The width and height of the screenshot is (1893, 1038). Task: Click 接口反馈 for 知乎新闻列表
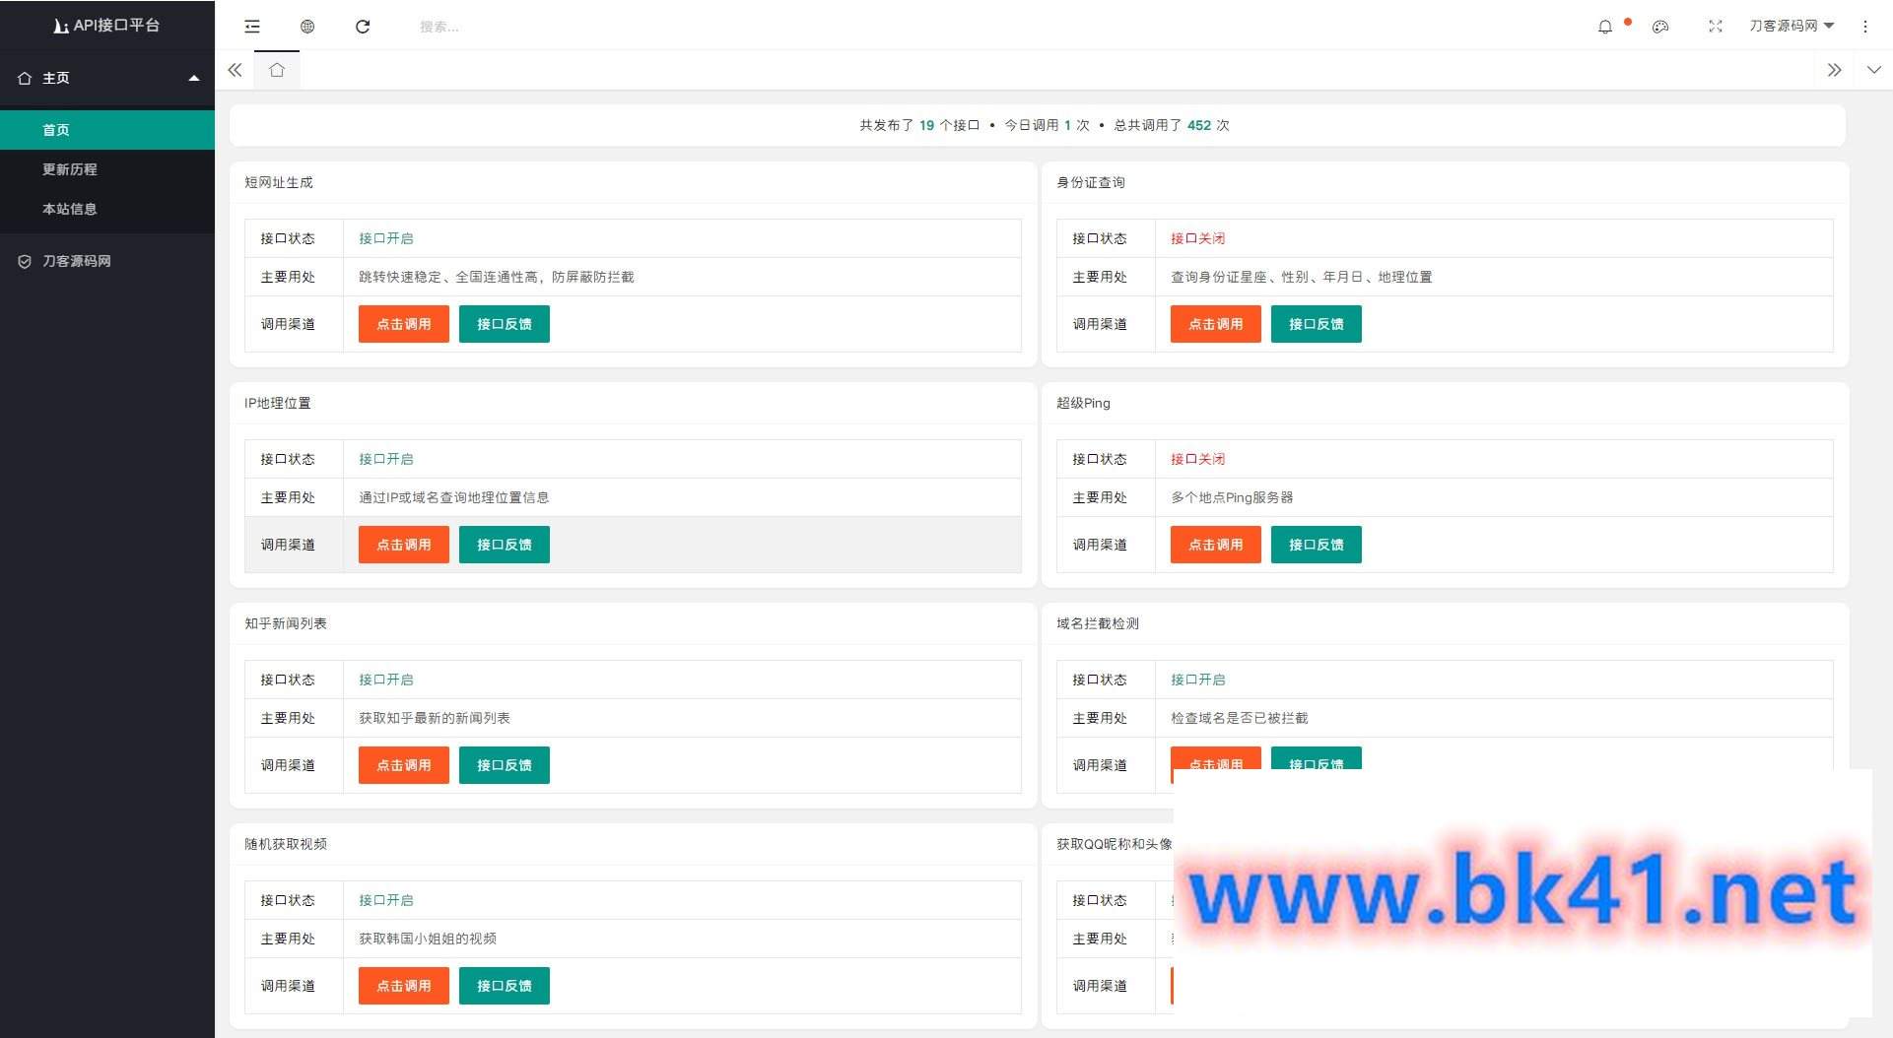click(x=504, y=765)
